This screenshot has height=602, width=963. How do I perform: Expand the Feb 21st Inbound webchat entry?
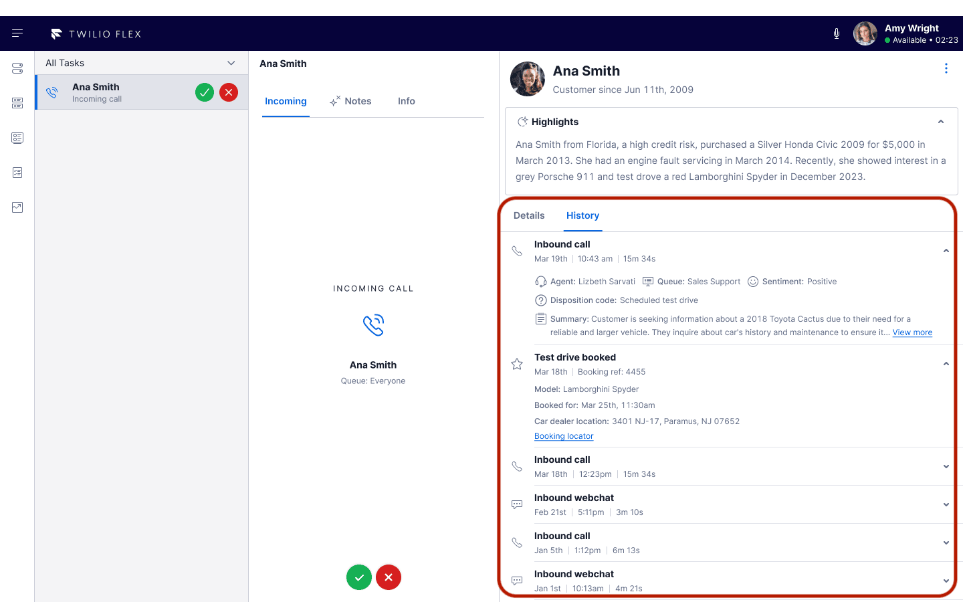[x=946, y=504]
